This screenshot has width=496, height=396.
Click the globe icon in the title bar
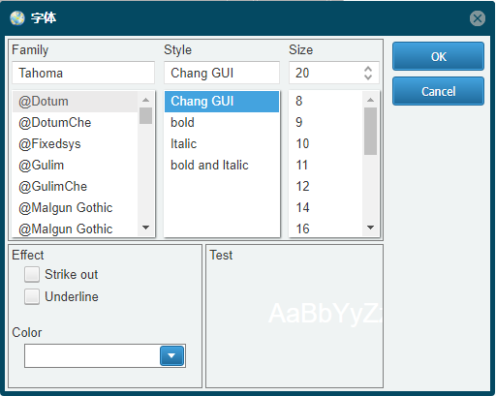(x=17, y=18)
